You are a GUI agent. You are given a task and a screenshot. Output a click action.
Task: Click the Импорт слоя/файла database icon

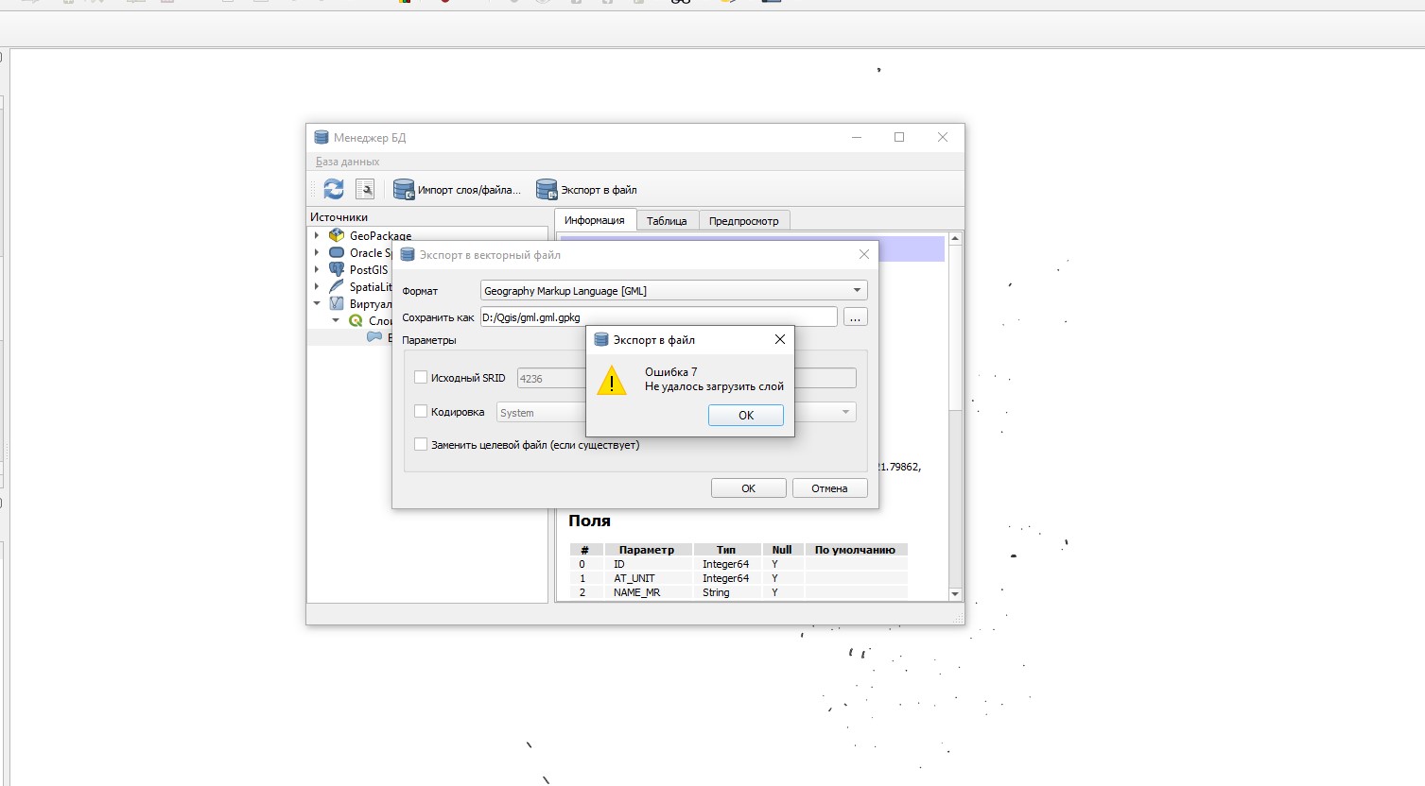(404, 189)
